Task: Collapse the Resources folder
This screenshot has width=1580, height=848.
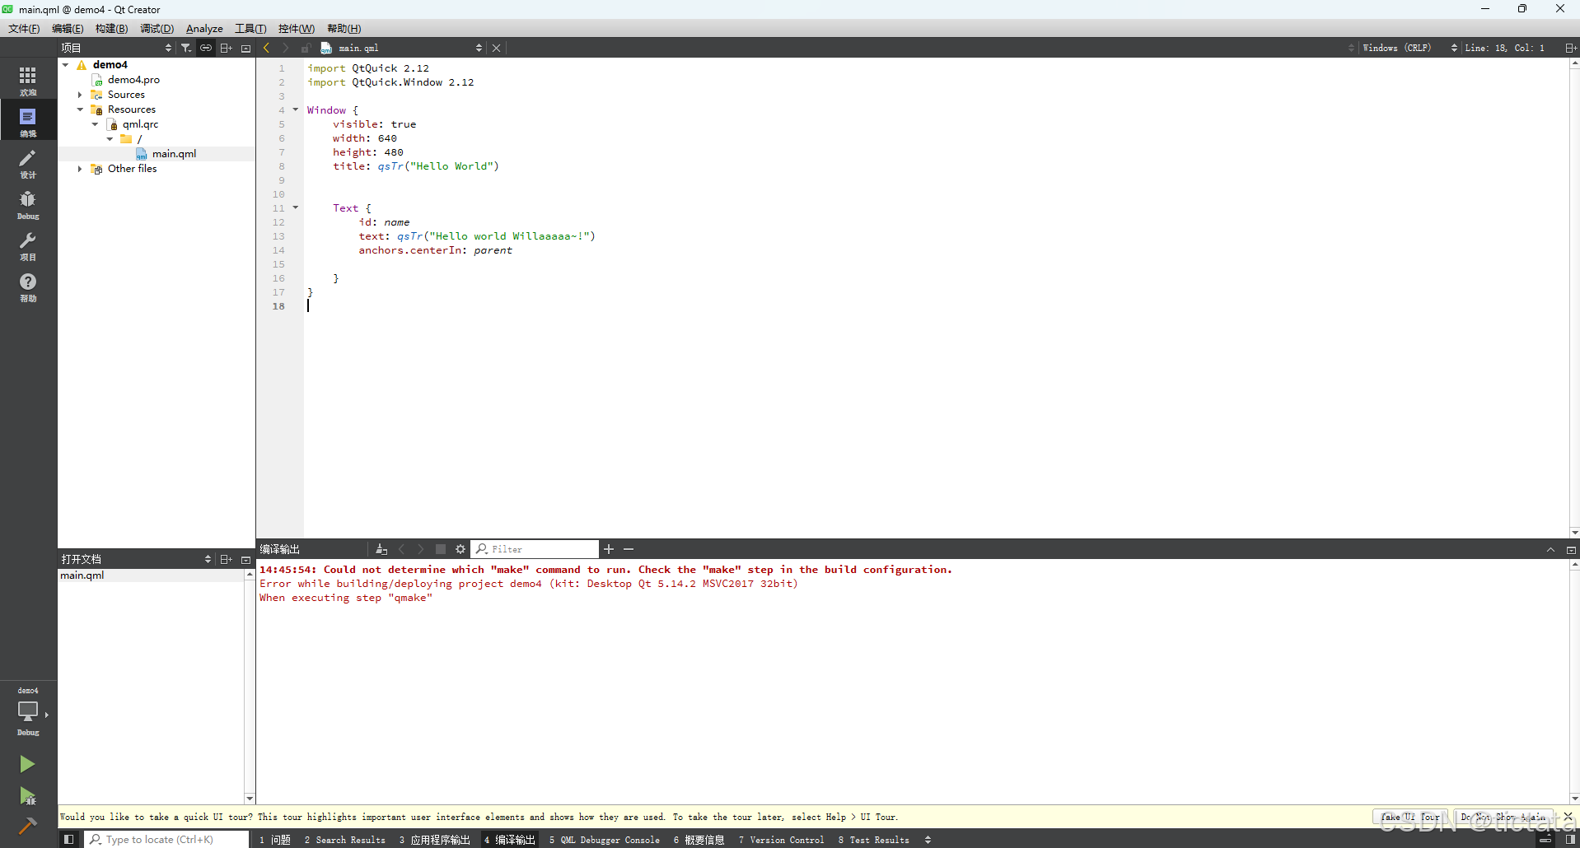Action: pos(79,109)
